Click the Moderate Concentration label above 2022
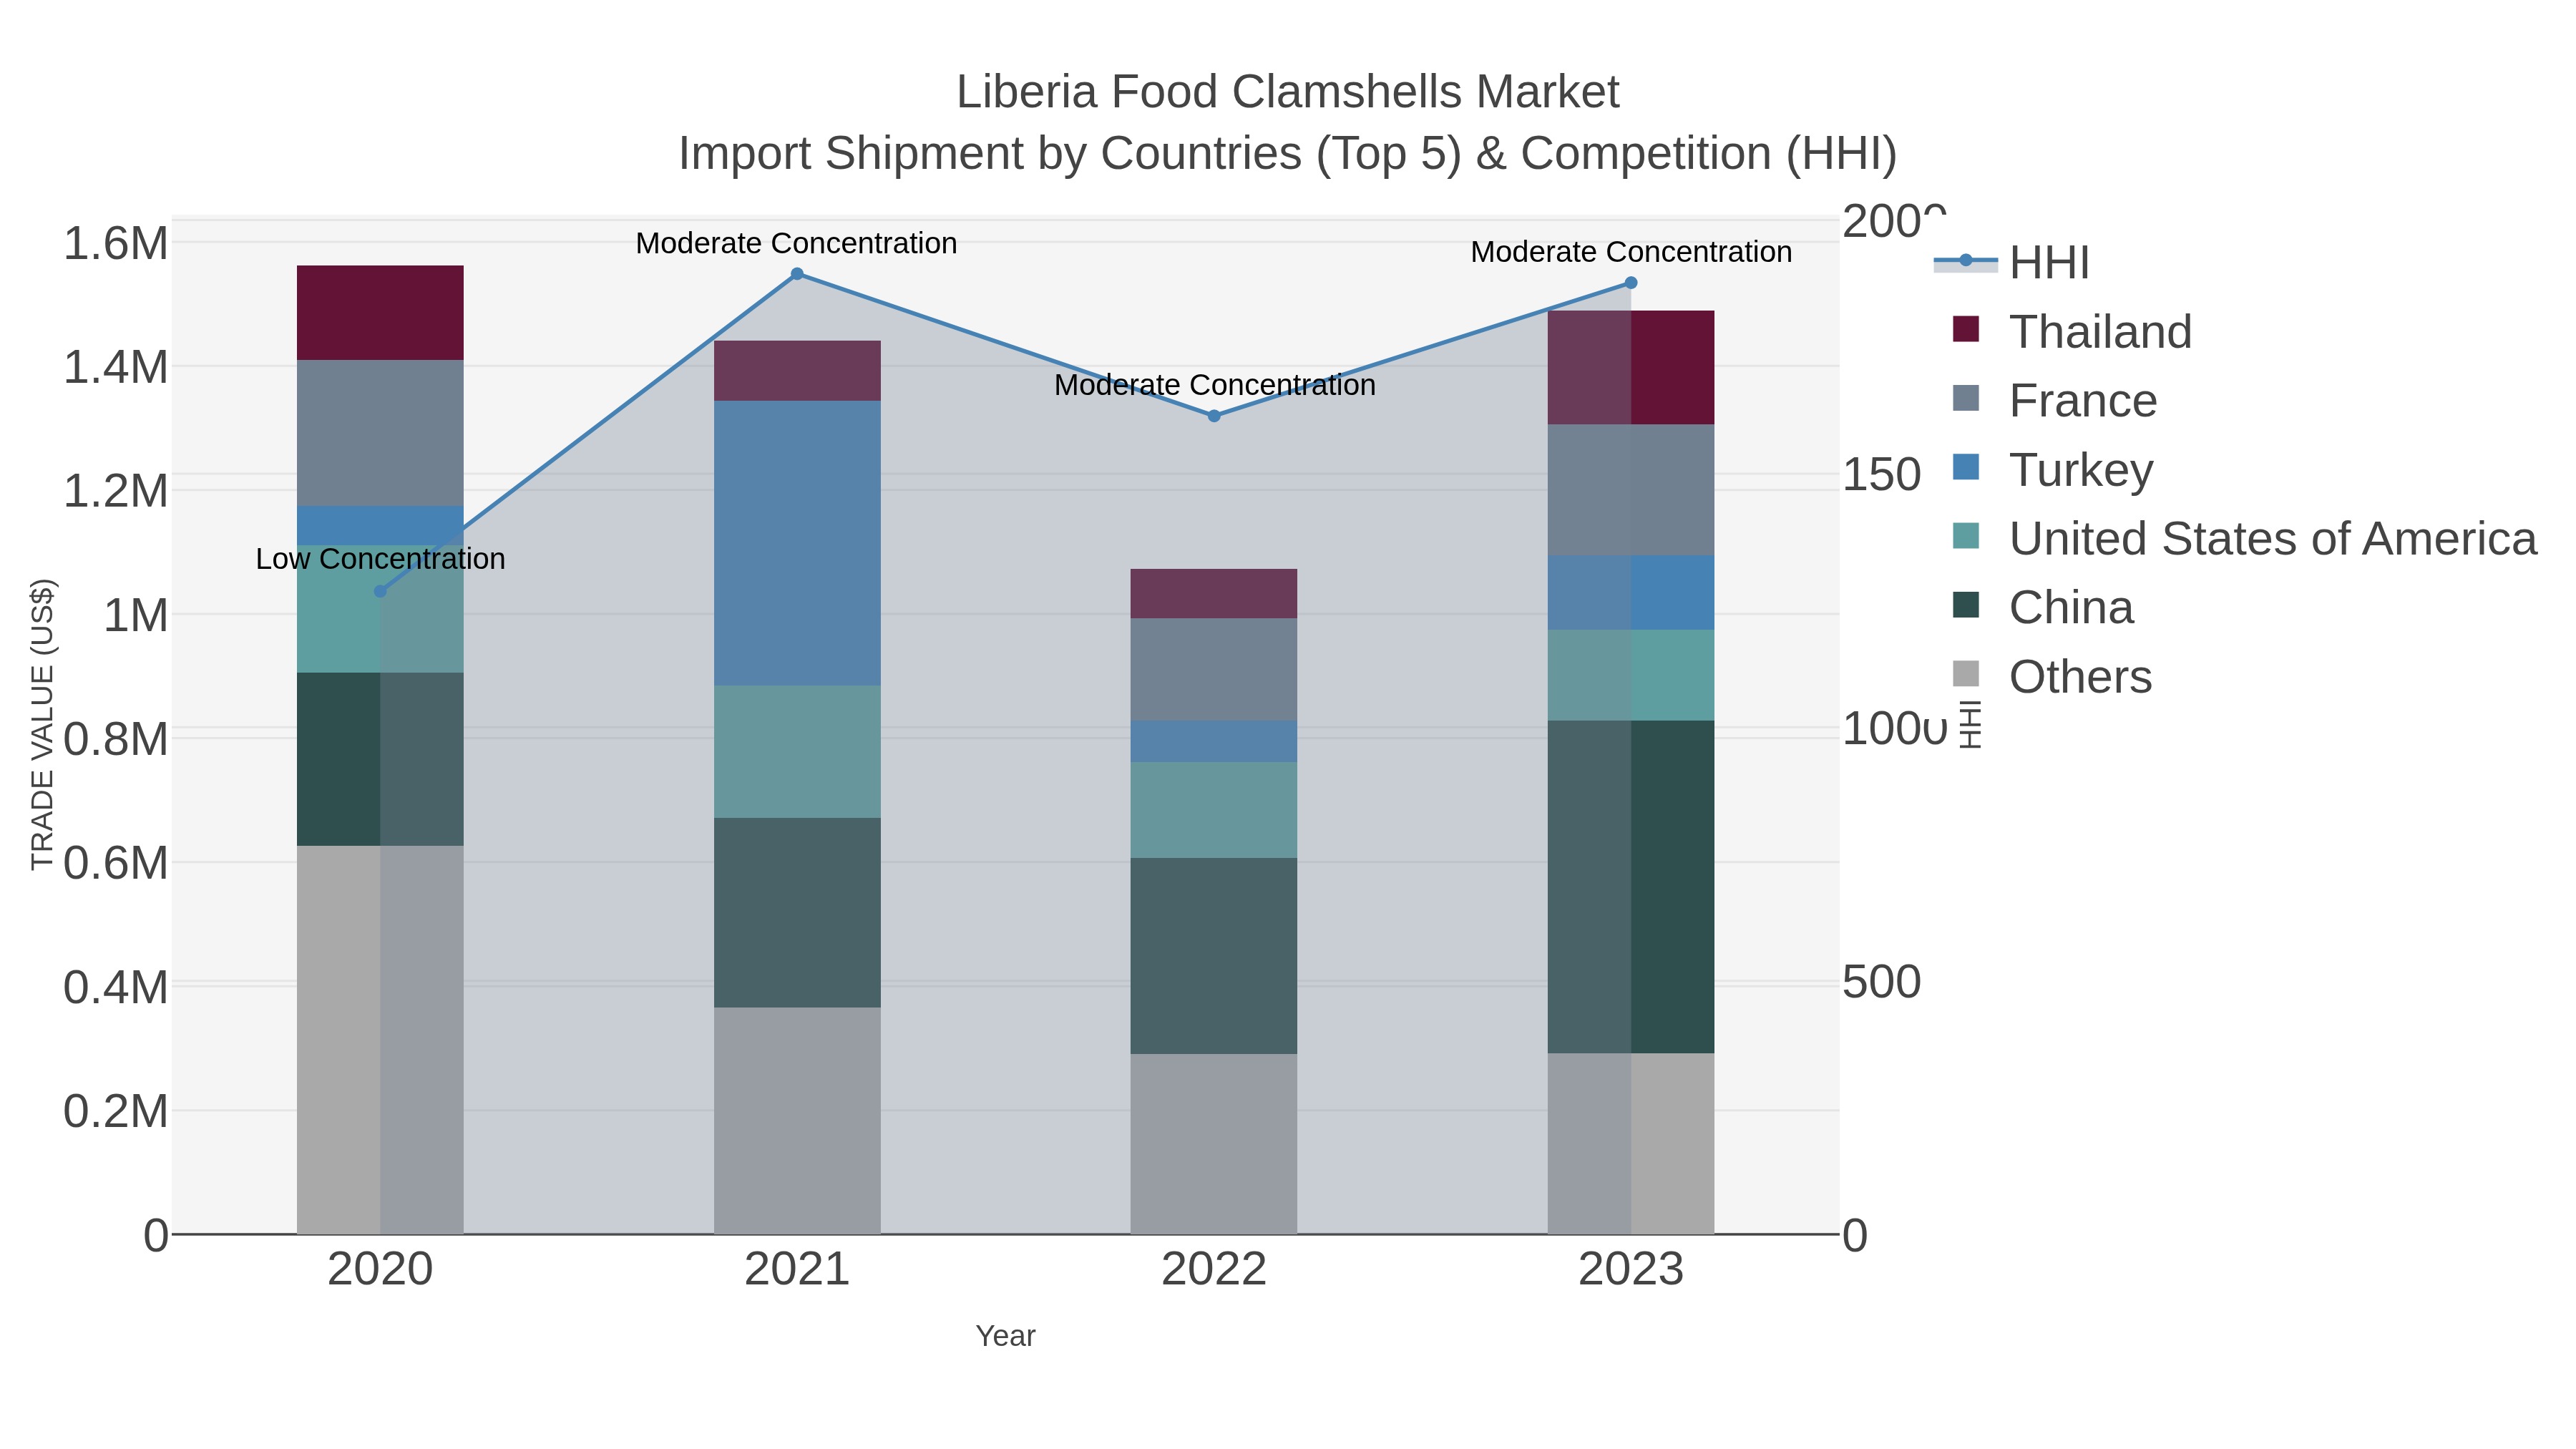Viewport: 2576px width, 1449px height. click(x=1215, y=385)
